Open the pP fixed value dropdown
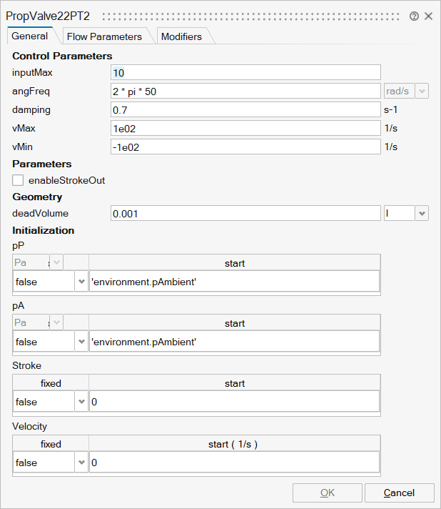Screen dimensions: 441x509 tap(81, 282)
